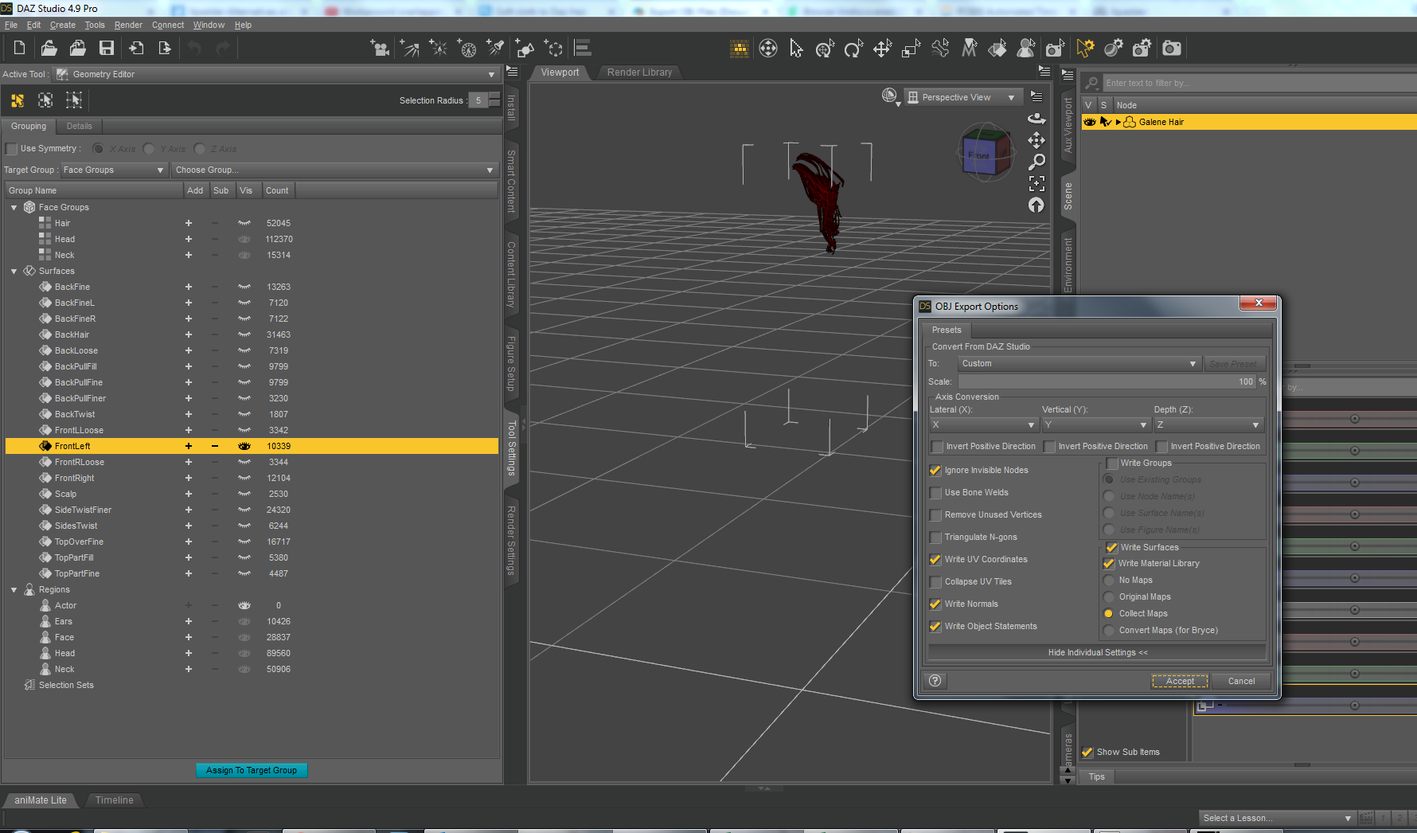Click the Accept button
Viewport: 1417px width, 833px height.
1180,682
